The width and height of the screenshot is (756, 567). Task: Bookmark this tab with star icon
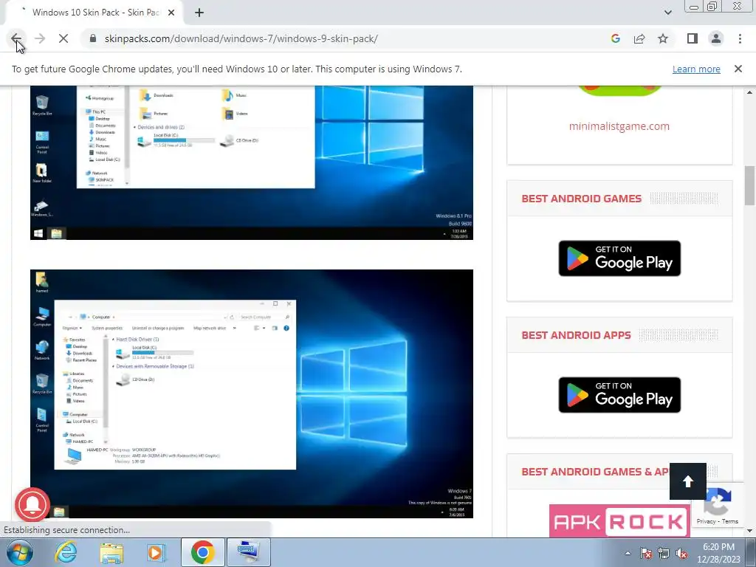663,38
